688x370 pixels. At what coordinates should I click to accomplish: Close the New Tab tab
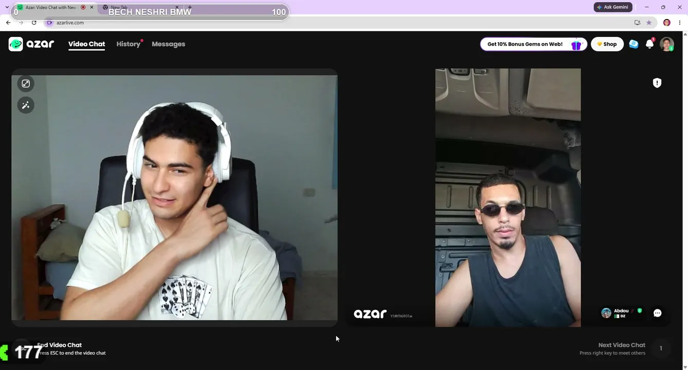(177, 7)
